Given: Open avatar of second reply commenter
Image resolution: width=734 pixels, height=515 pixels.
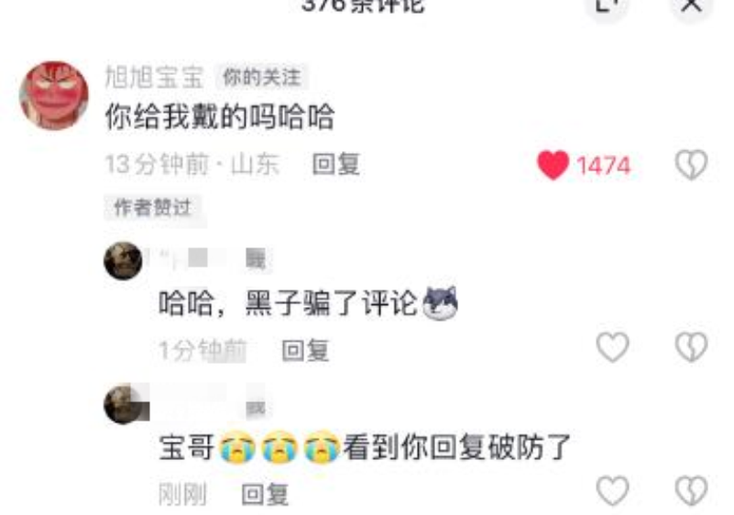Looking at the screenshot, I should tap(123, 404).
